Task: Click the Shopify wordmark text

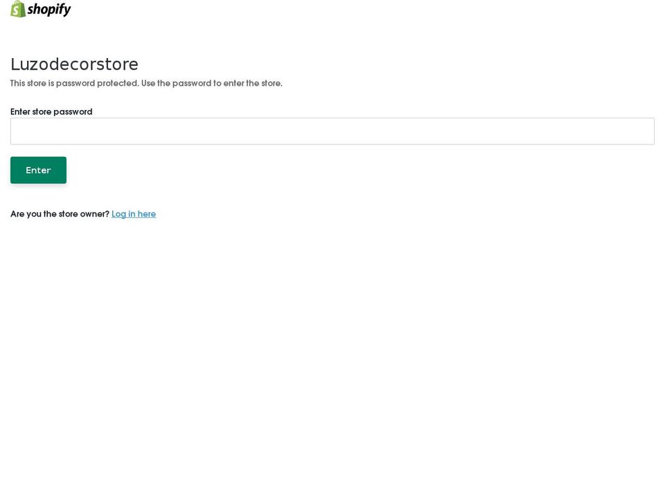Action: (x=49, y=9)
